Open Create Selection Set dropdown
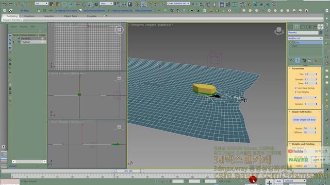Image resolution: width=330 pixels, height=185 pixels. click(x=178, y=4)
